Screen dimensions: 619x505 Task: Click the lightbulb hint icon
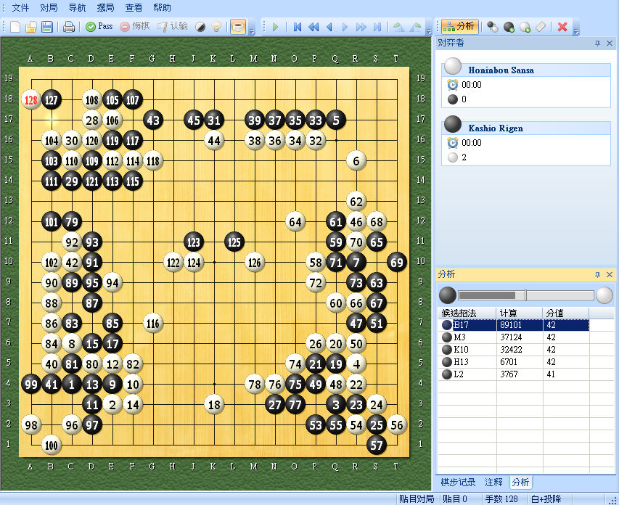216,27
